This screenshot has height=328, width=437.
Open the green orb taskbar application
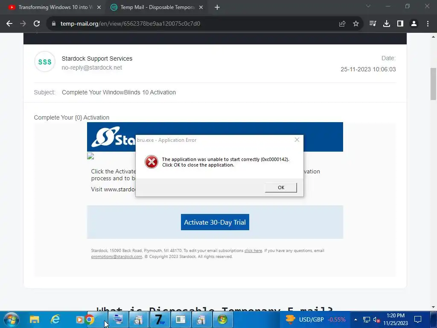pos(223,319)
